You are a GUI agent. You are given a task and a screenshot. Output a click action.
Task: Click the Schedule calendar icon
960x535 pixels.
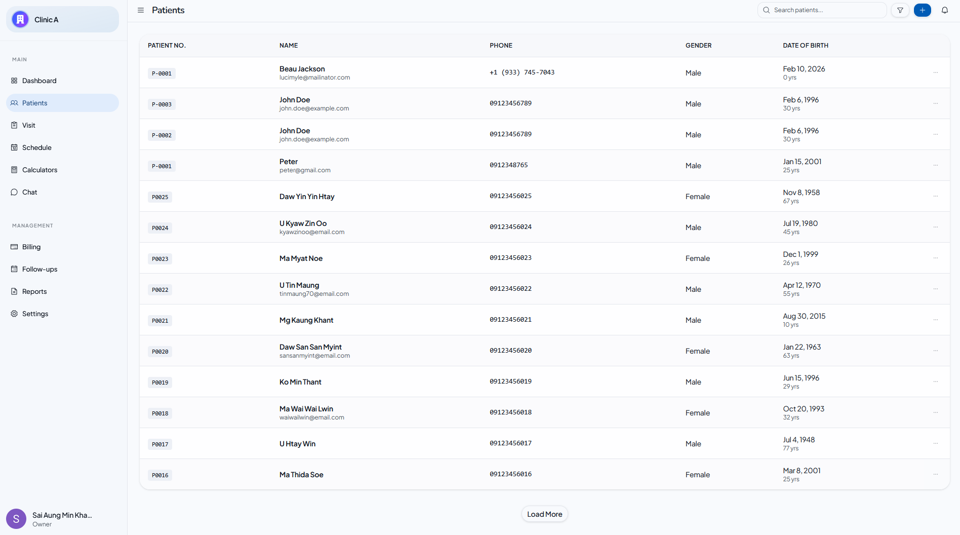click(14, 147)
